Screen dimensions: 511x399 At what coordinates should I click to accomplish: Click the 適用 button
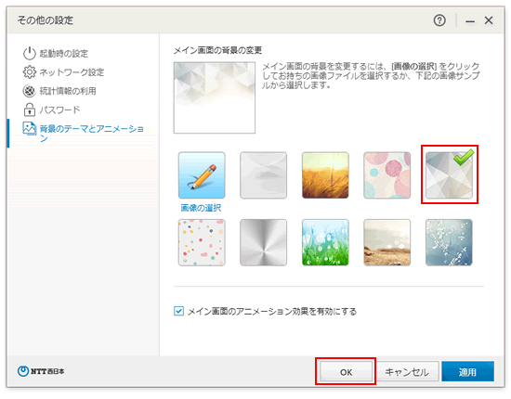(467, 372)
